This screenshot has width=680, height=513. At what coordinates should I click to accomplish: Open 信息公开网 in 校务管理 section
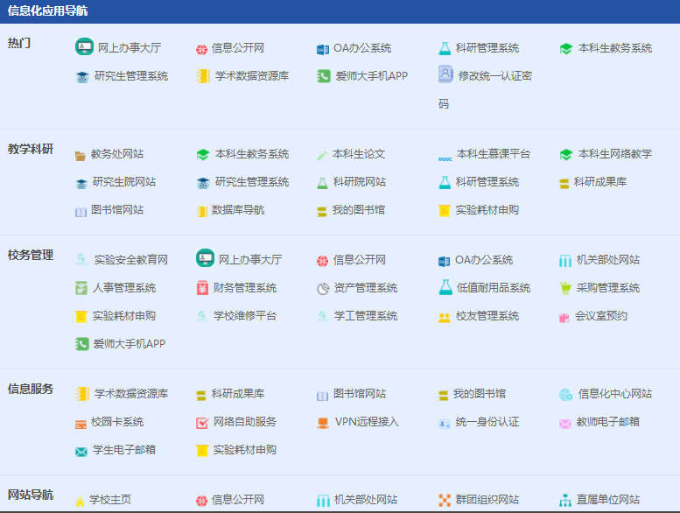click(360, 260)
